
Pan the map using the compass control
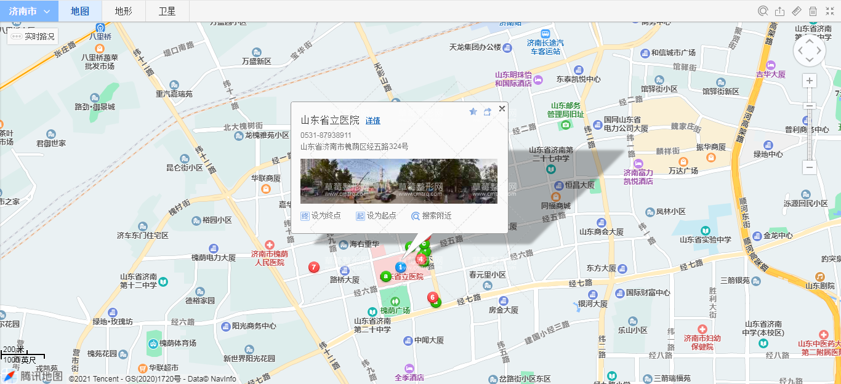tap(809, 50)
